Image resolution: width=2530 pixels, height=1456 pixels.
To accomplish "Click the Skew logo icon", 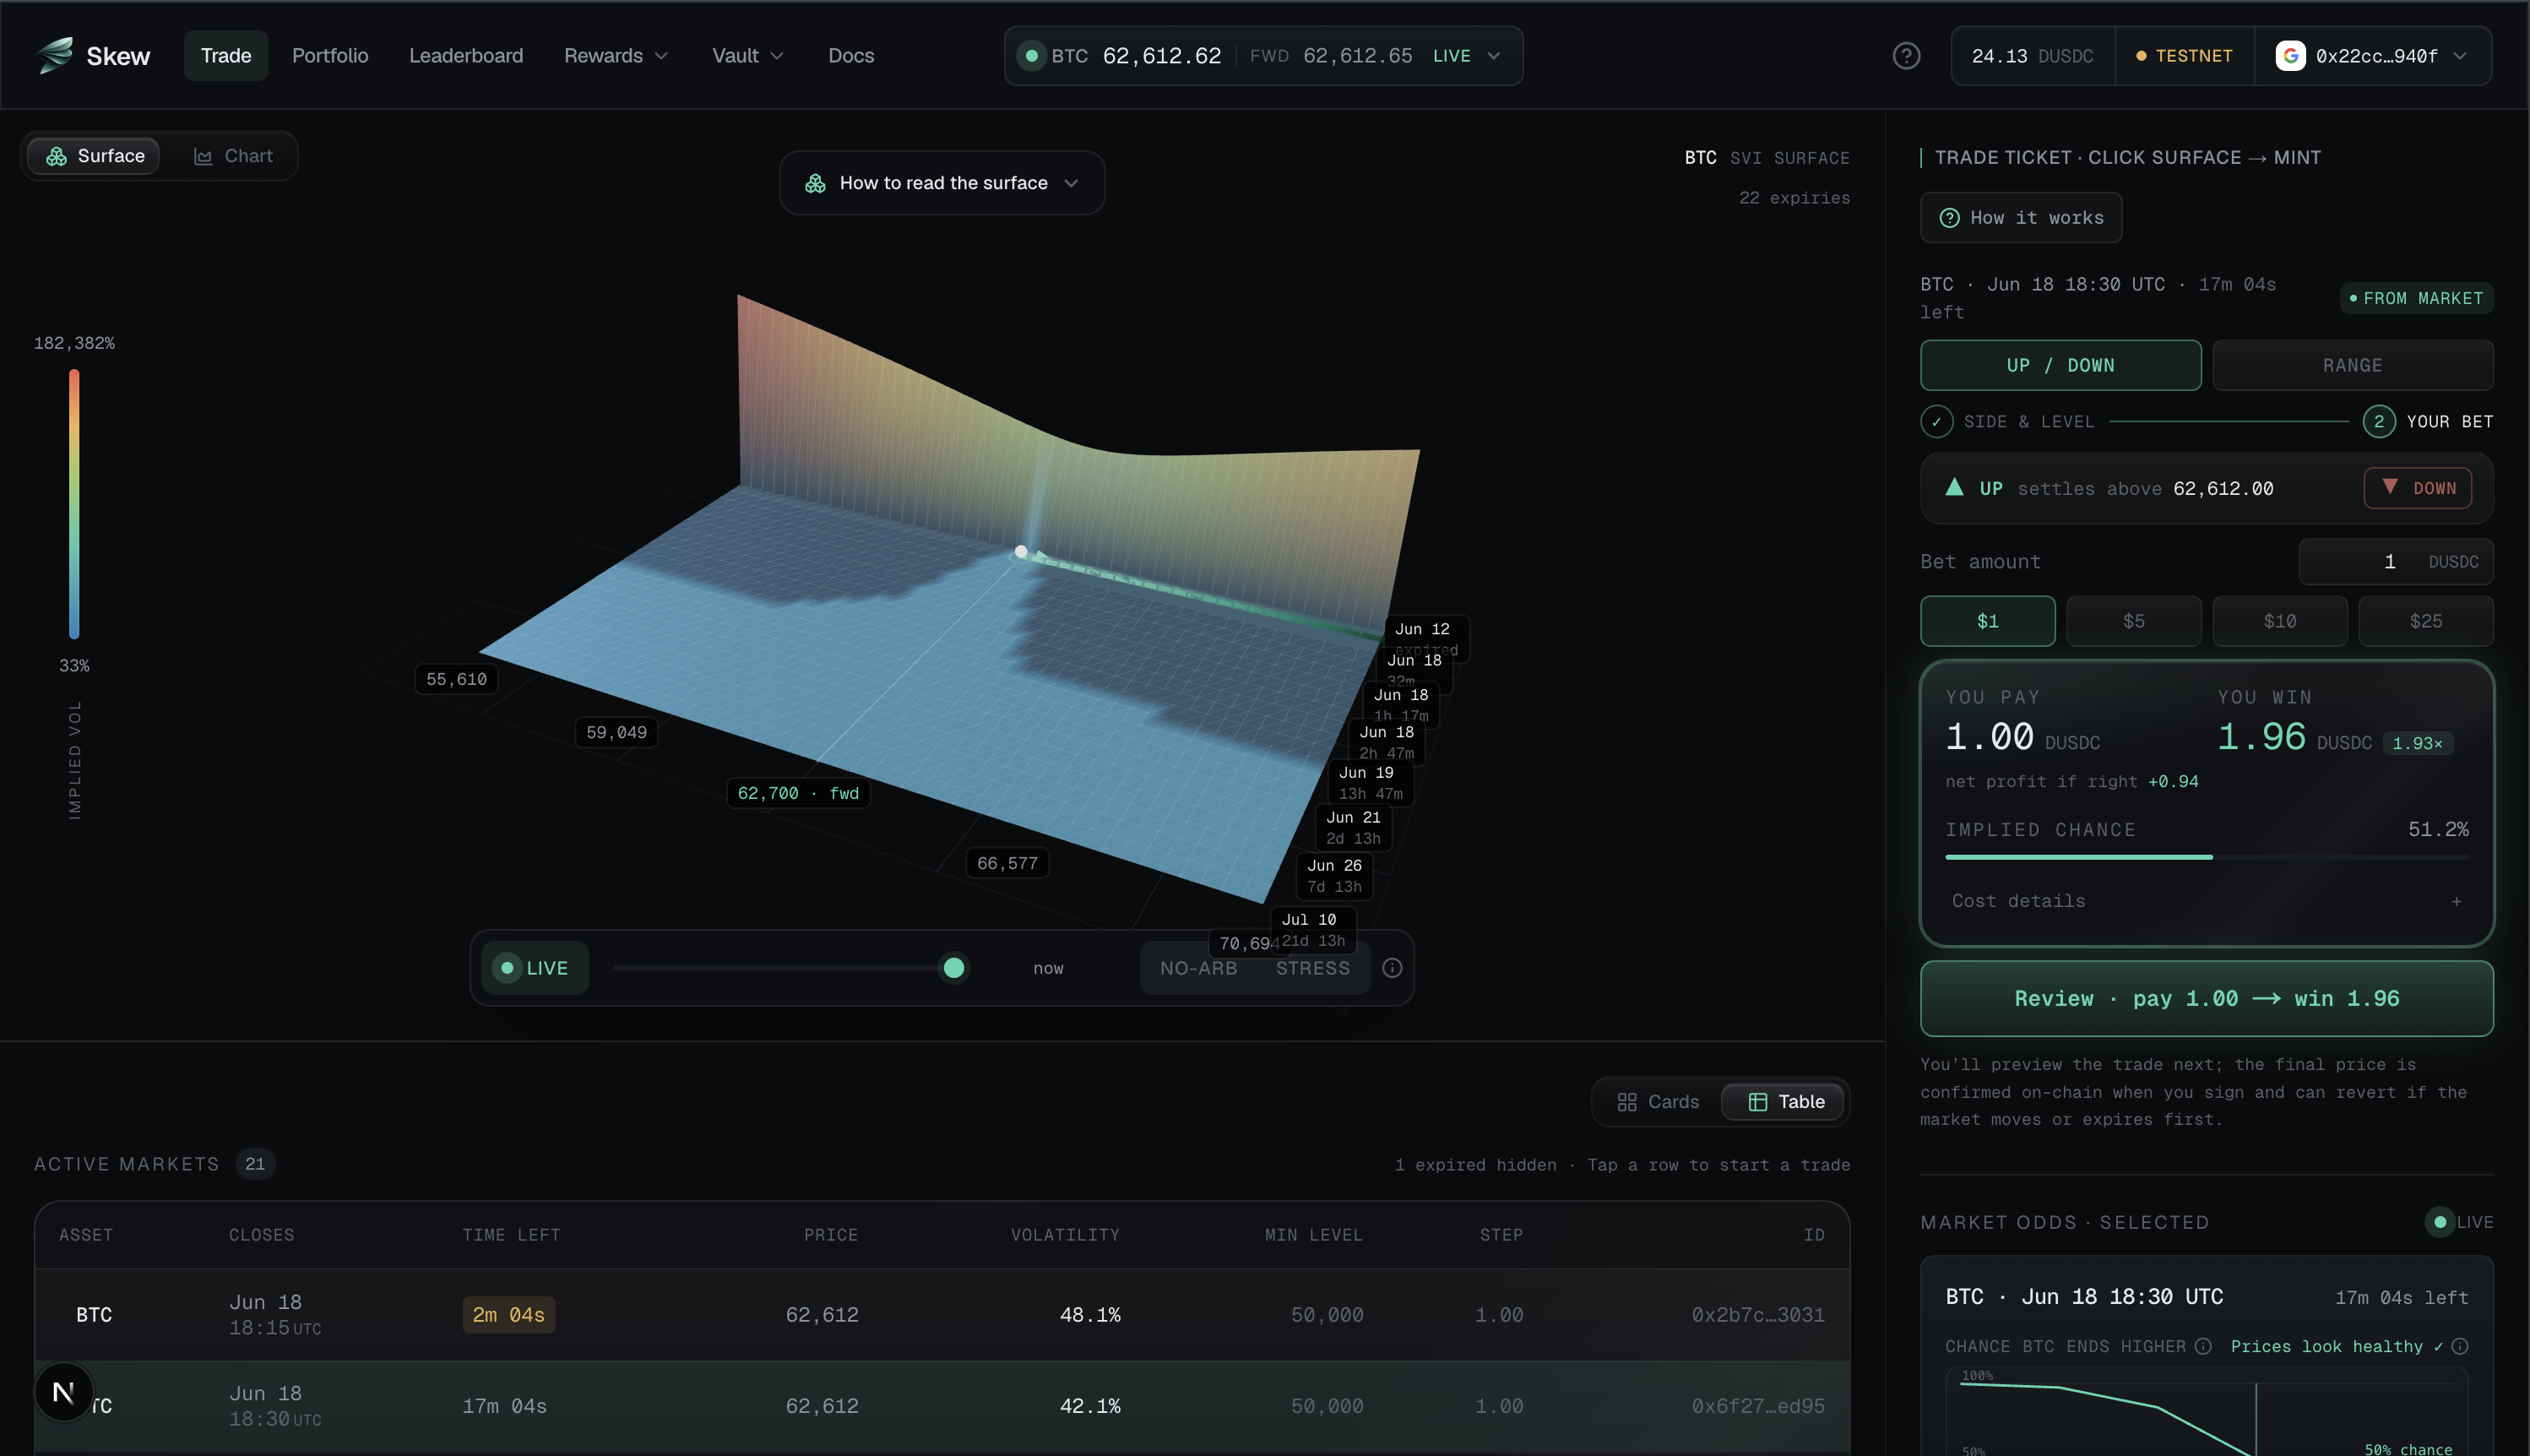I will coord(55,55).
